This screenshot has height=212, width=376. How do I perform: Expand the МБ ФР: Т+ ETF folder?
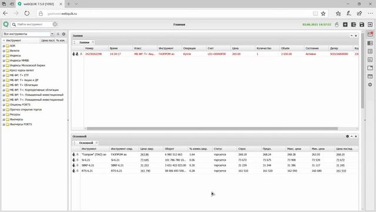tap(4, 75)
